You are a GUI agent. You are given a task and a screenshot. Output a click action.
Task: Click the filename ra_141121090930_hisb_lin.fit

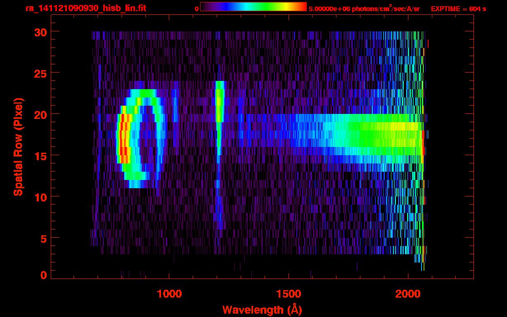point(85,8)
